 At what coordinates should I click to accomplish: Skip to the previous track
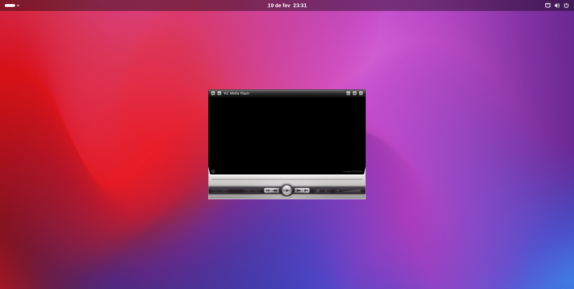click(x=268, y=190)
